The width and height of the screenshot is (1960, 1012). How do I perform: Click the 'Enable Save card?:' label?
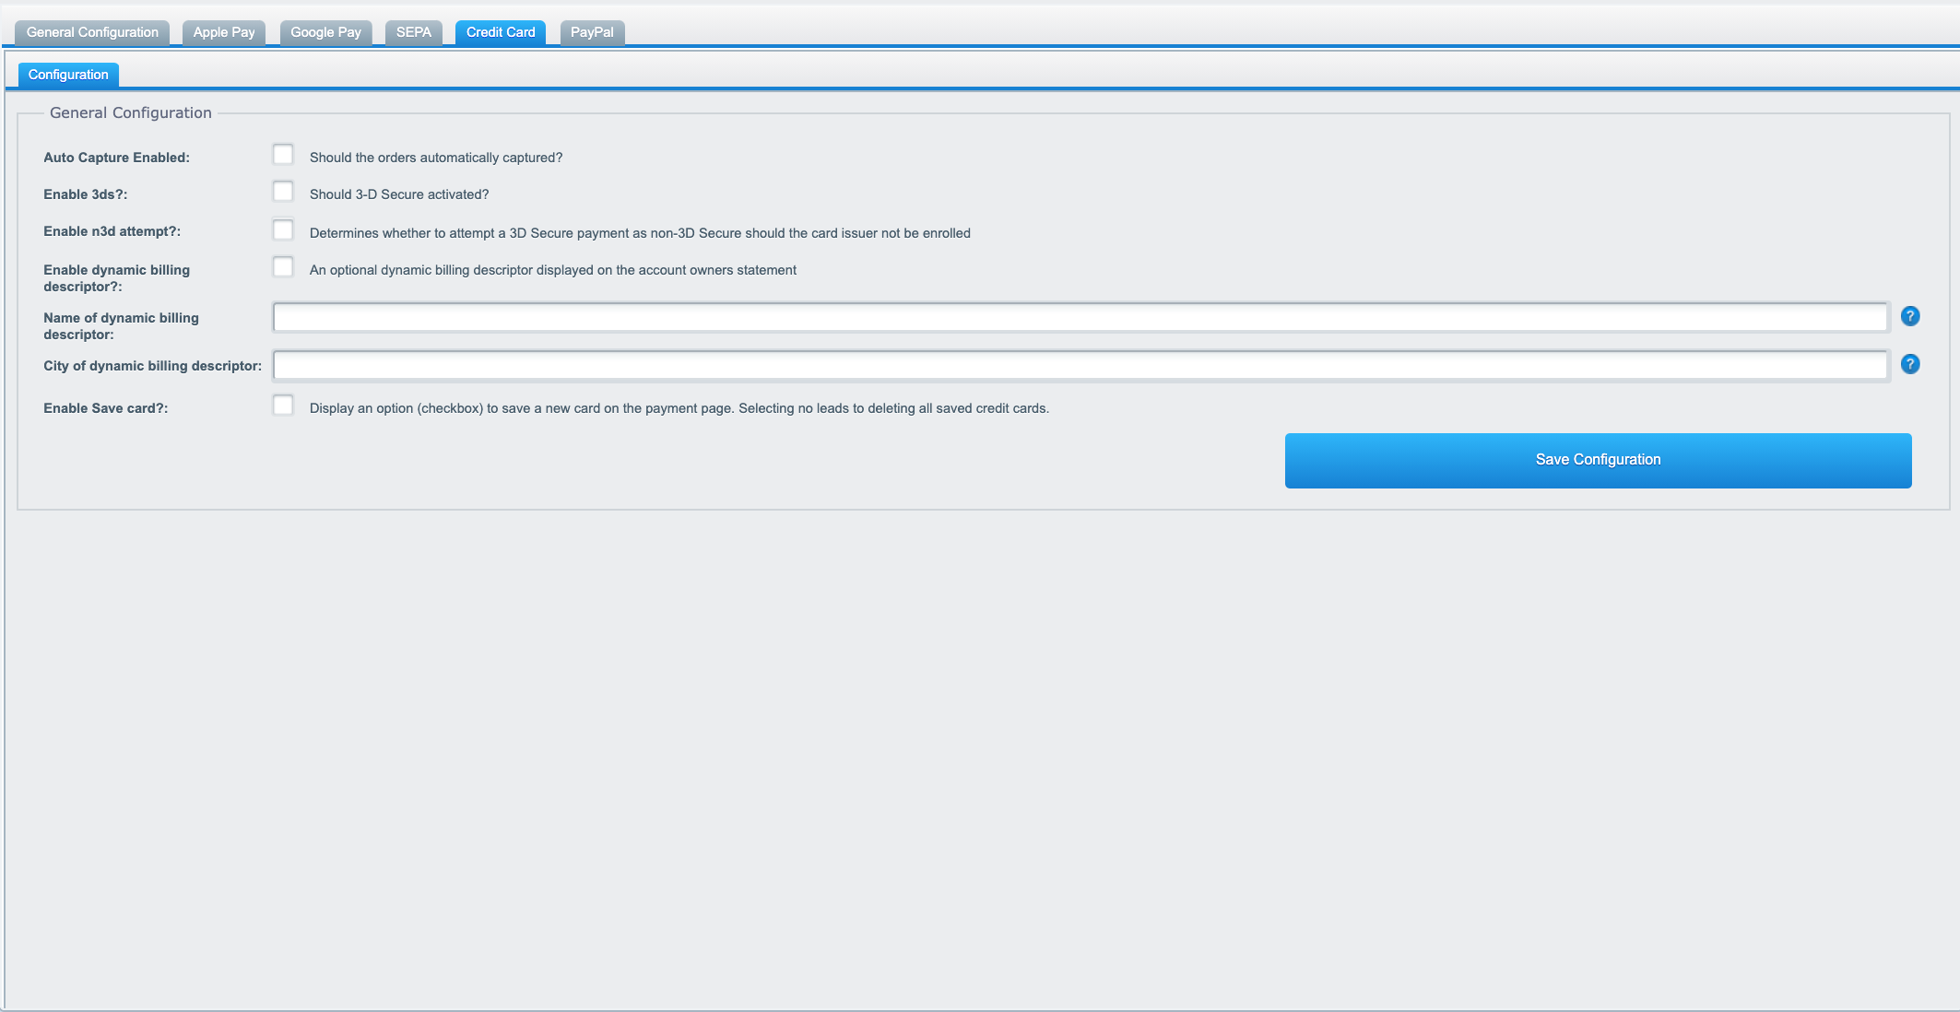(x=105, y=408)
